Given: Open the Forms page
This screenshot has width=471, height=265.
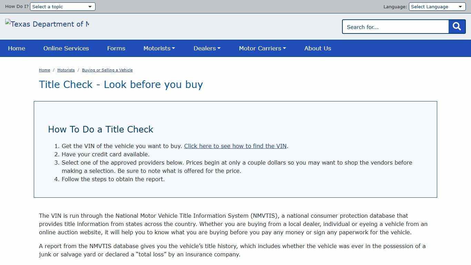Looking at the screenshot, I should coord(116,48).
